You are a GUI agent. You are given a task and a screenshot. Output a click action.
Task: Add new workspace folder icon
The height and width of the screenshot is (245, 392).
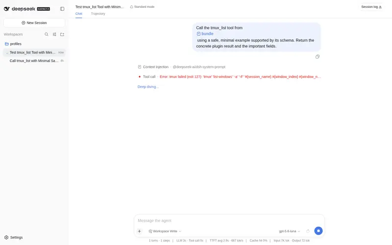pos(62,34)
